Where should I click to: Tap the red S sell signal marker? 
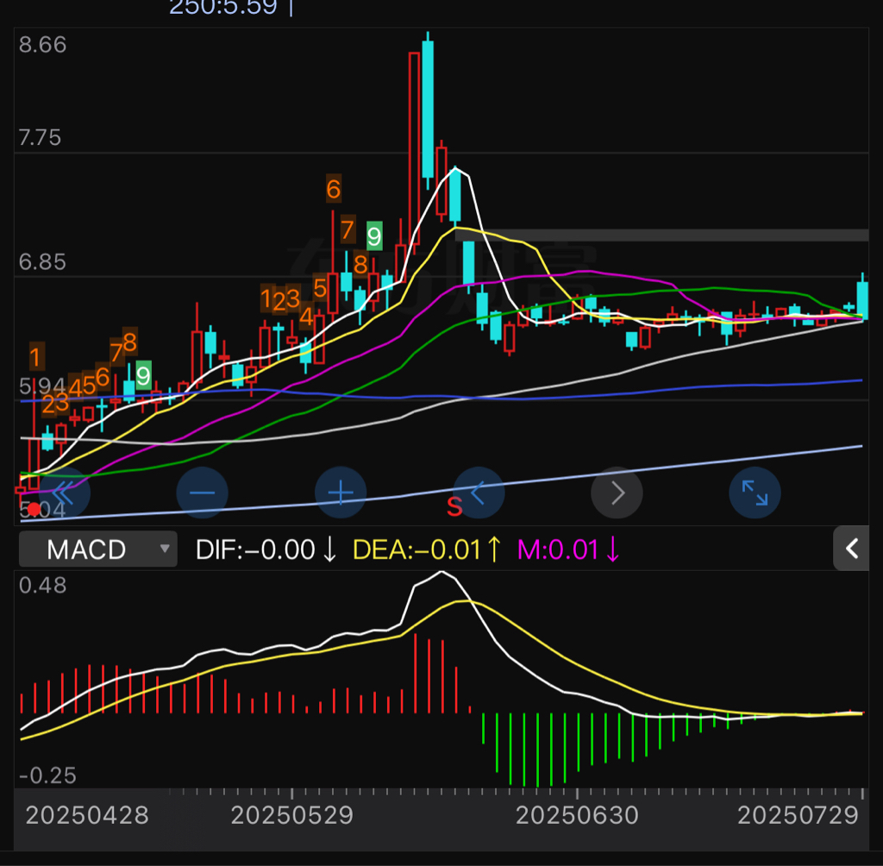click(x=454, y=507)
